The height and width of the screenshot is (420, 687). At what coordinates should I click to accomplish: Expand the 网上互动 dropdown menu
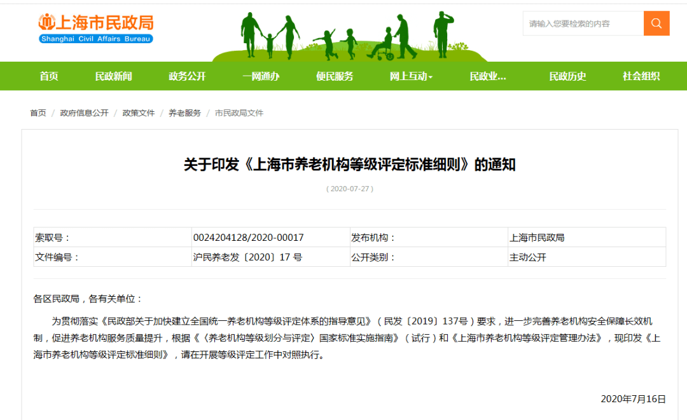pyautogui.click(x=411, y=76)
